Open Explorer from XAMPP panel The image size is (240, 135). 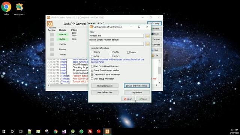coord(156,39)
